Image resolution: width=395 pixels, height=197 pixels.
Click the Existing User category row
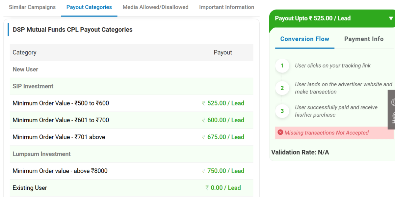click(x=30, y=188)
